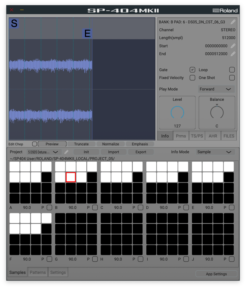Adjust the Balance knob

click(217, 112)
